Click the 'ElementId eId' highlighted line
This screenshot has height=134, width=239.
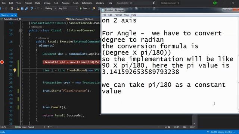click(x=71, y=62)
